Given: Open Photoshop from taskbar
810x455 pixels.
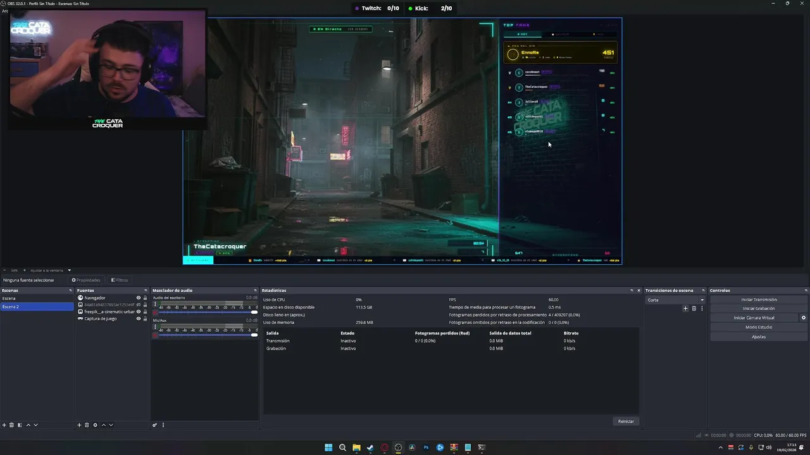Looking at the screenshot, I should 426,447.
